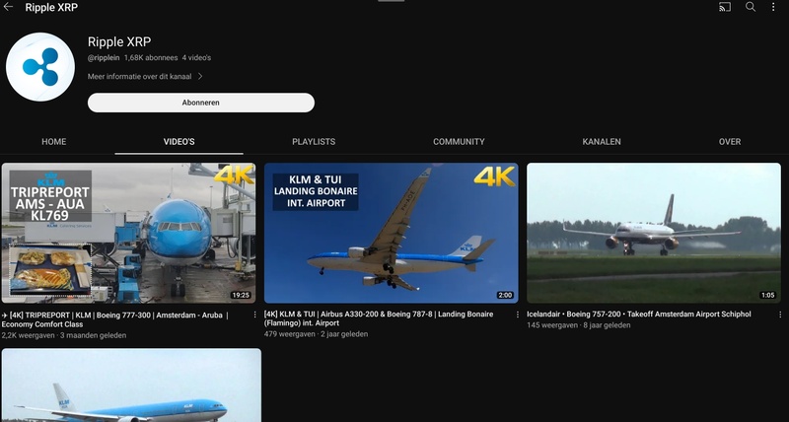Tap the drag handle at top center
Screen dimensions: 789x422
(391, 1)
